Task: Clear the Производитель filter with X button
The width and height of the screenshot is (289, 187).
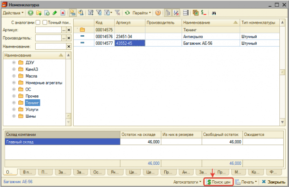Action: click(x=69, y=38)
